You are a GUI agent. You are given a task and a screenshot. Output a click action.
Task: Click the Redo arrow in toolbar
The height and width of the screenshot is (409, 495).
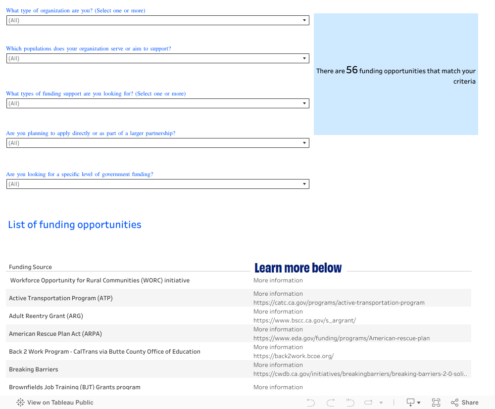click(331, 403)
